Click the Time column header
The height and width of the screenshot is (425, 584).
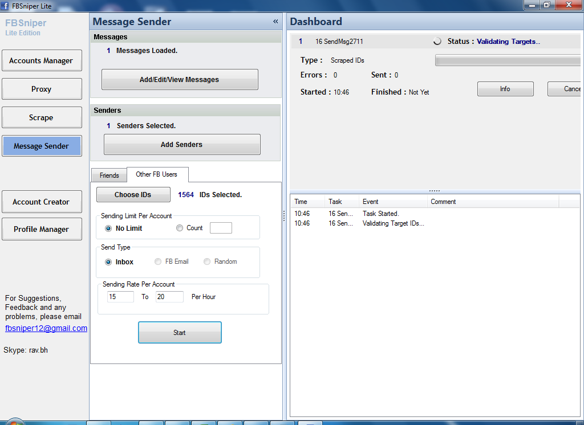307,201
